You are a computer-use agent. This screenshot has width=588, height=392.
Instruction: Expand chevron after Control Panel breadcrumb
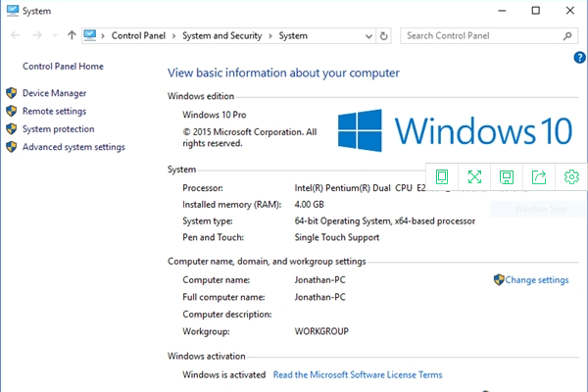[x=173, y=36]
